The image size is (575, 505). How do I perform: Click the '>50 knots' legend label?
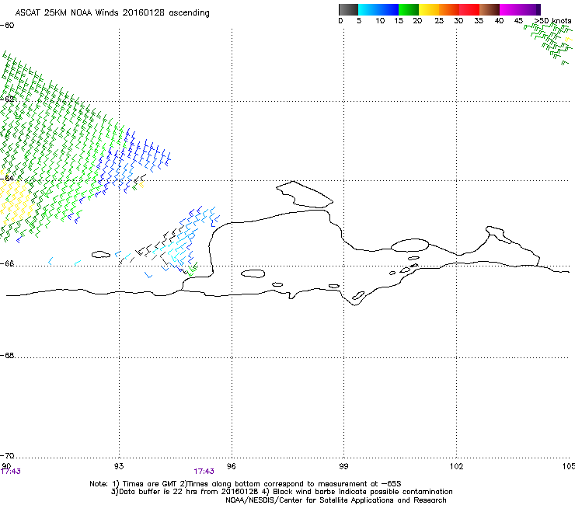[552, 21]
